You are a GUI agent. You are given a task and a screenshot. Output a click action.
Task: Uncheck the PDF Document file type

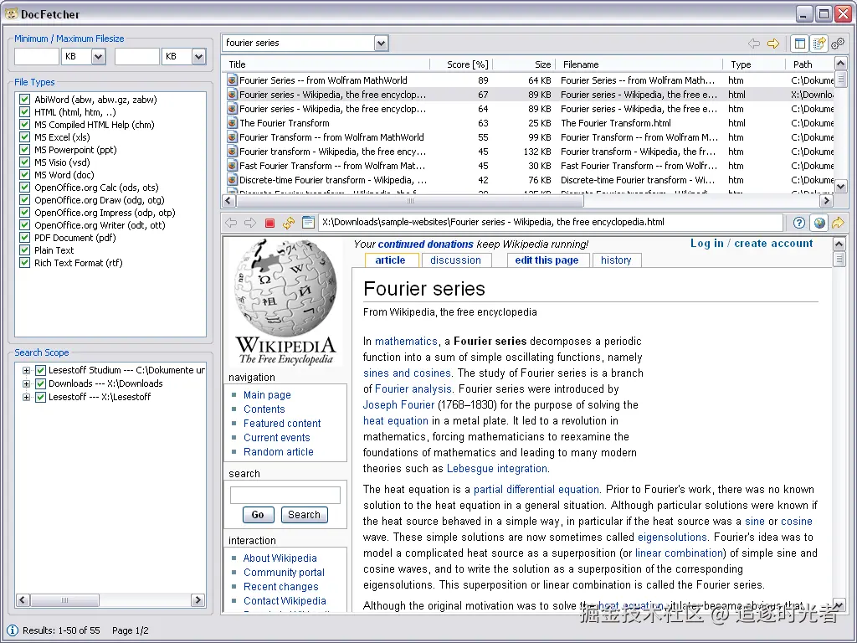pos(25,238)
